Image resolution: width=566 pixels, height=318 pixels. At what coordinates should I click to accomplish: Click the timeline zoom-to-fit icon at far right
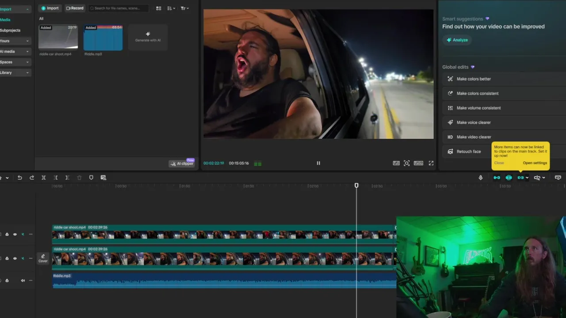558,178
